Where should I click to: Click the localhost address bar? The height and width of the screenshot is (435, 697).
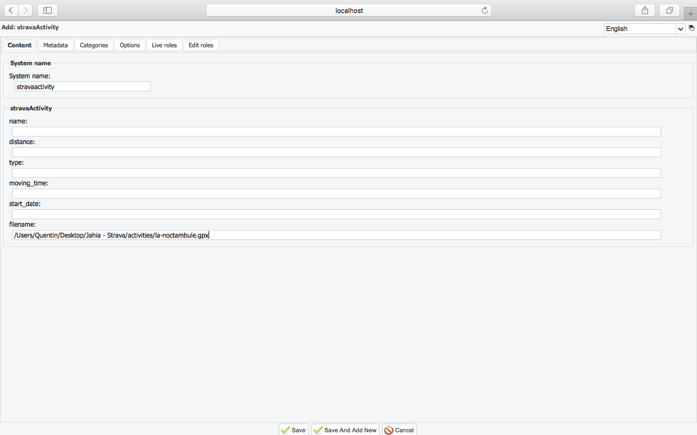coord(348,10)
